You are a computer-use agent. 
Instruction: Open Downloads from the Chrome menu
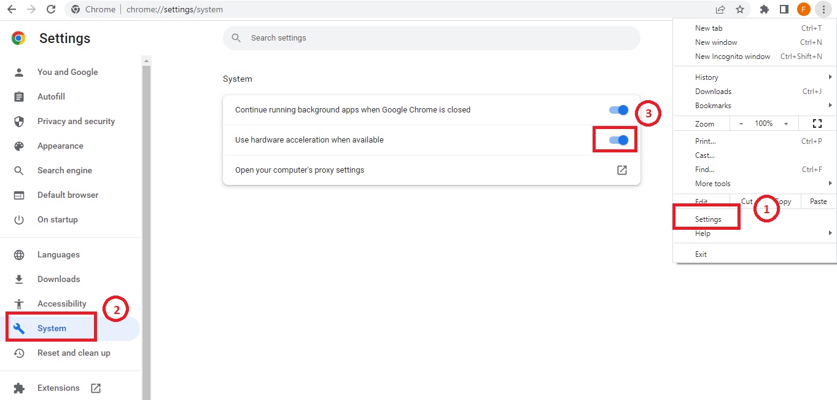pos(755,92)
